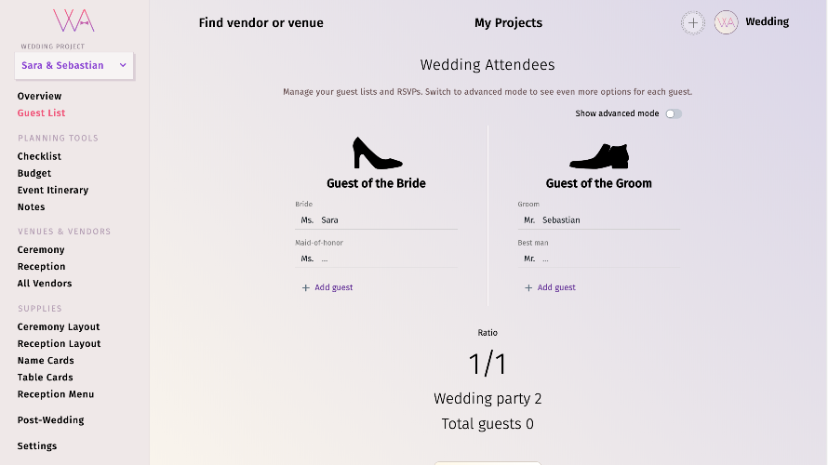Image resolution: width=828 pixels, height=465 pixels.
Task: Toggle Show advanced mode switch
Action: [x=674, y=113]
